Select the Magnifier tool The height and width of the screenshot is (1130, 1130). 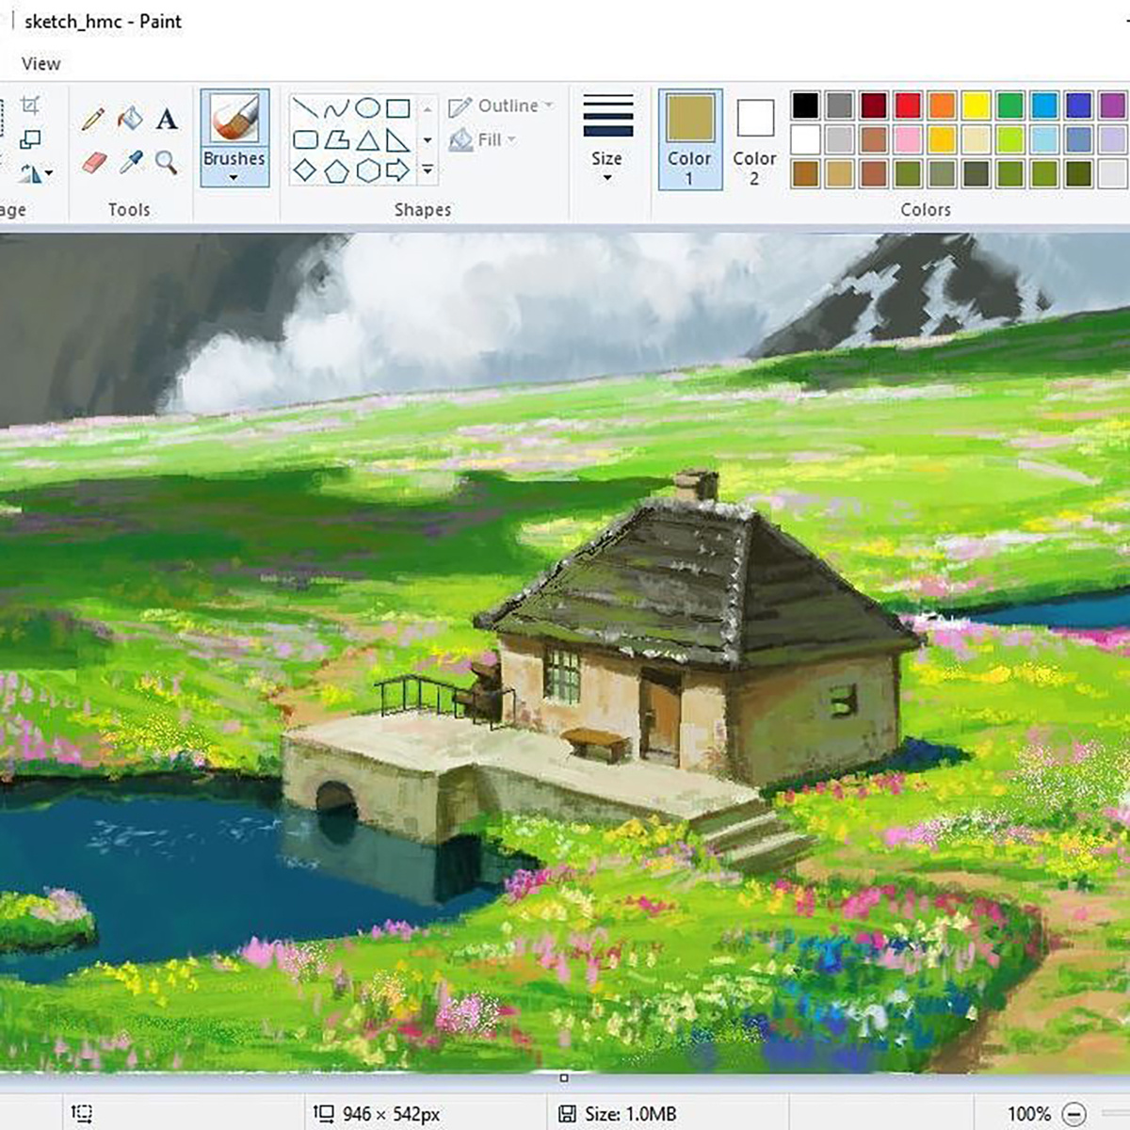point(167,162)
